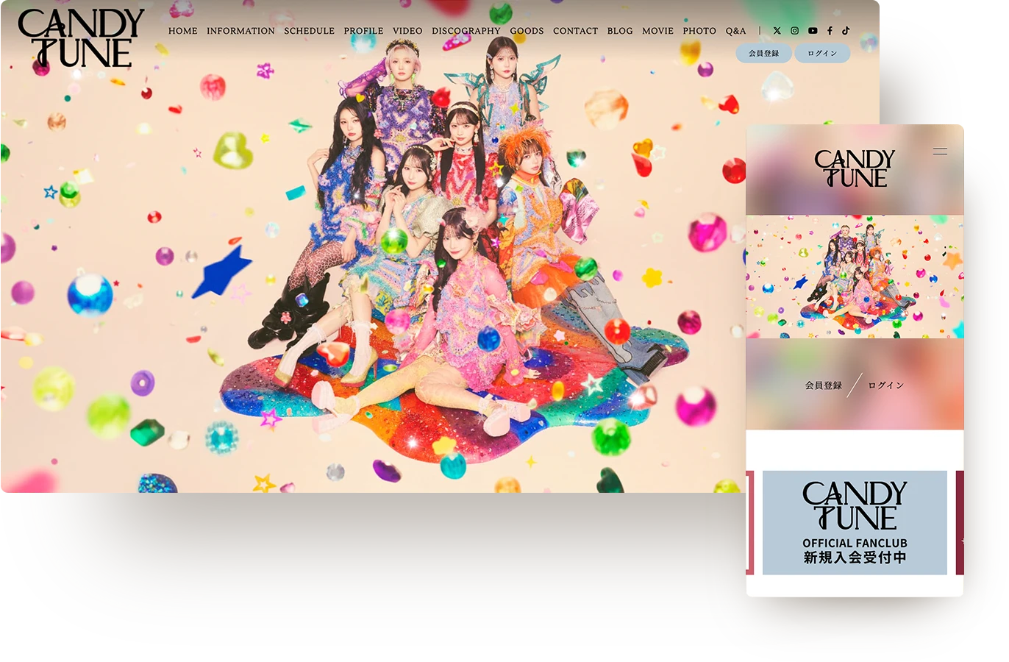Click the ログイン button in the desktop header

click(822, 53)
